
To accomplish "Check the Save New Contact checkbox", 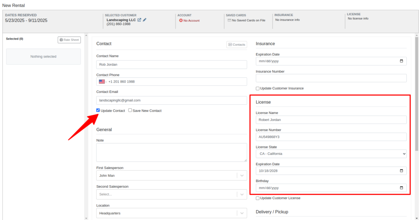I will pos(130,110).
